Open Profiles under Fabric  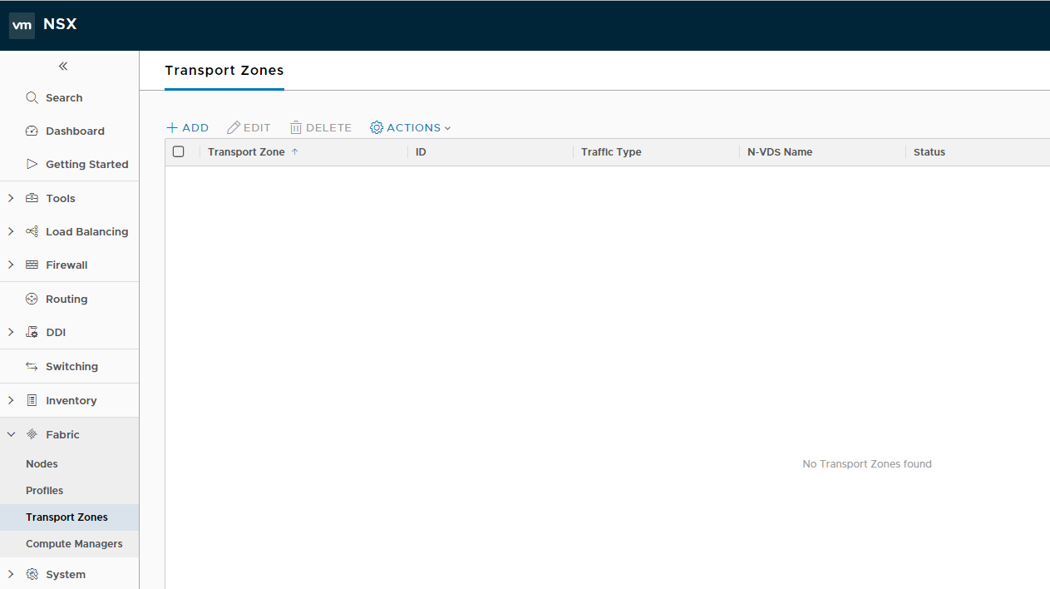[44, 490]
